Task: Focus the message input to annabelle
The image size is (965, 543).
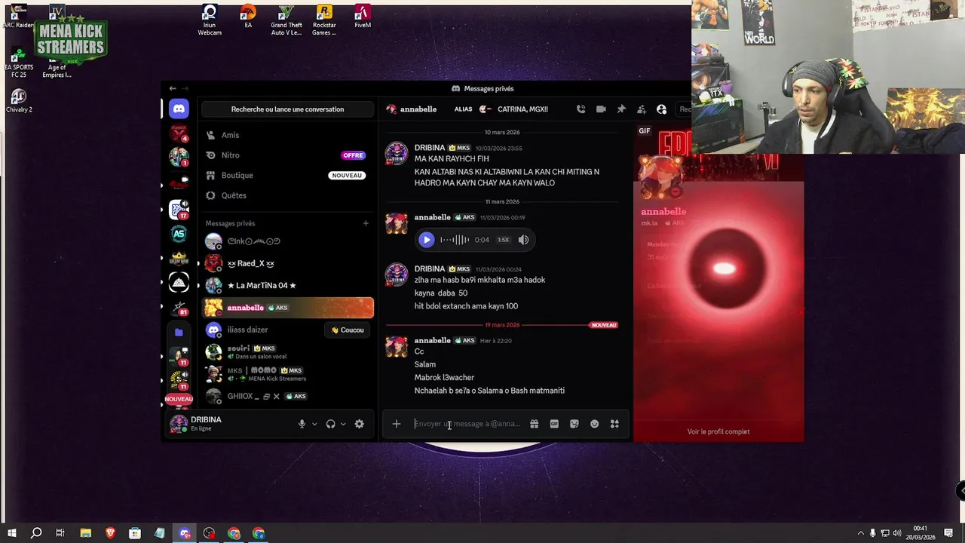Action: point(467,424)
